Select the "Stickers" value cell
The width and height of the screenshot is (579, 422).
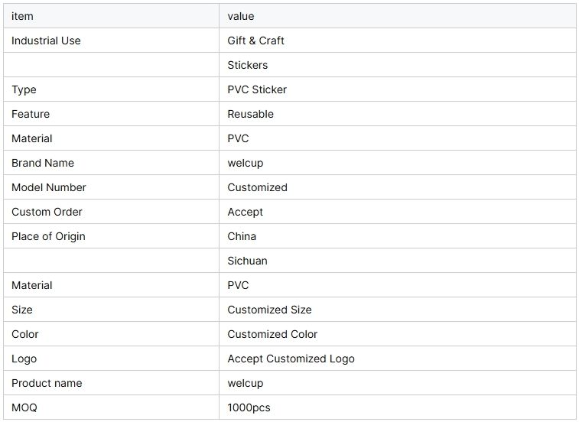248,65
